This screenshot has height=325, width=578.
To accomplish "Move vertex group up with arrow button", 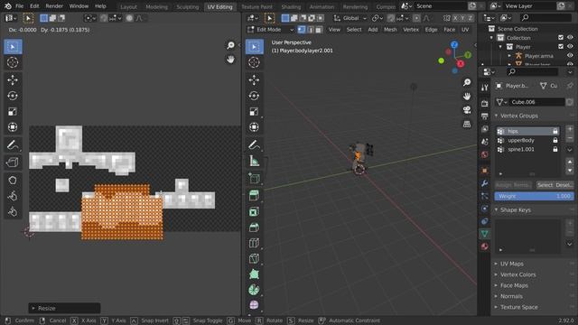I will [570, 162].
